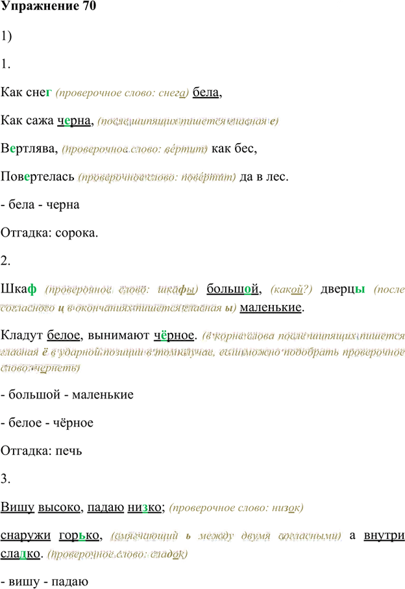This screenshot has width=405, height=589.
Task: Click the word "Повертелась"
Action: (x=38, y=177)
